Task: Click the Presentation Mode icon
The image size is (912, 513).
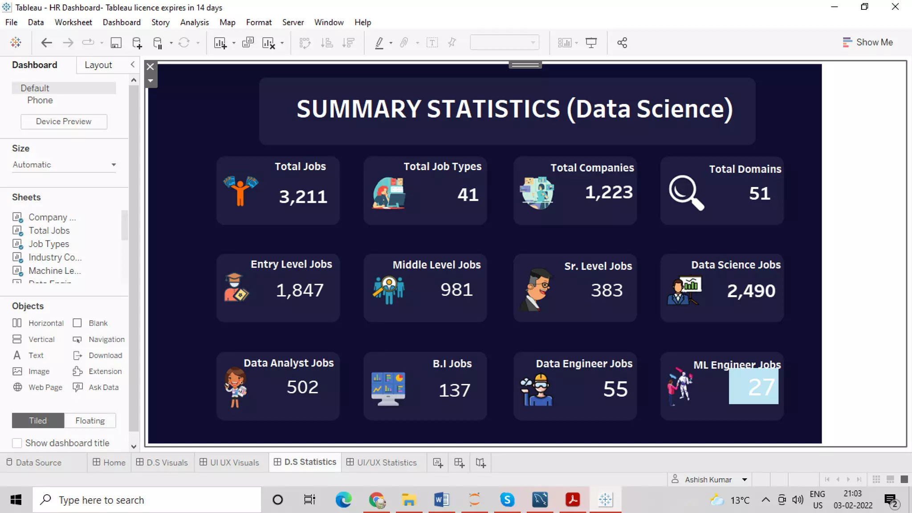Action: 591,43
